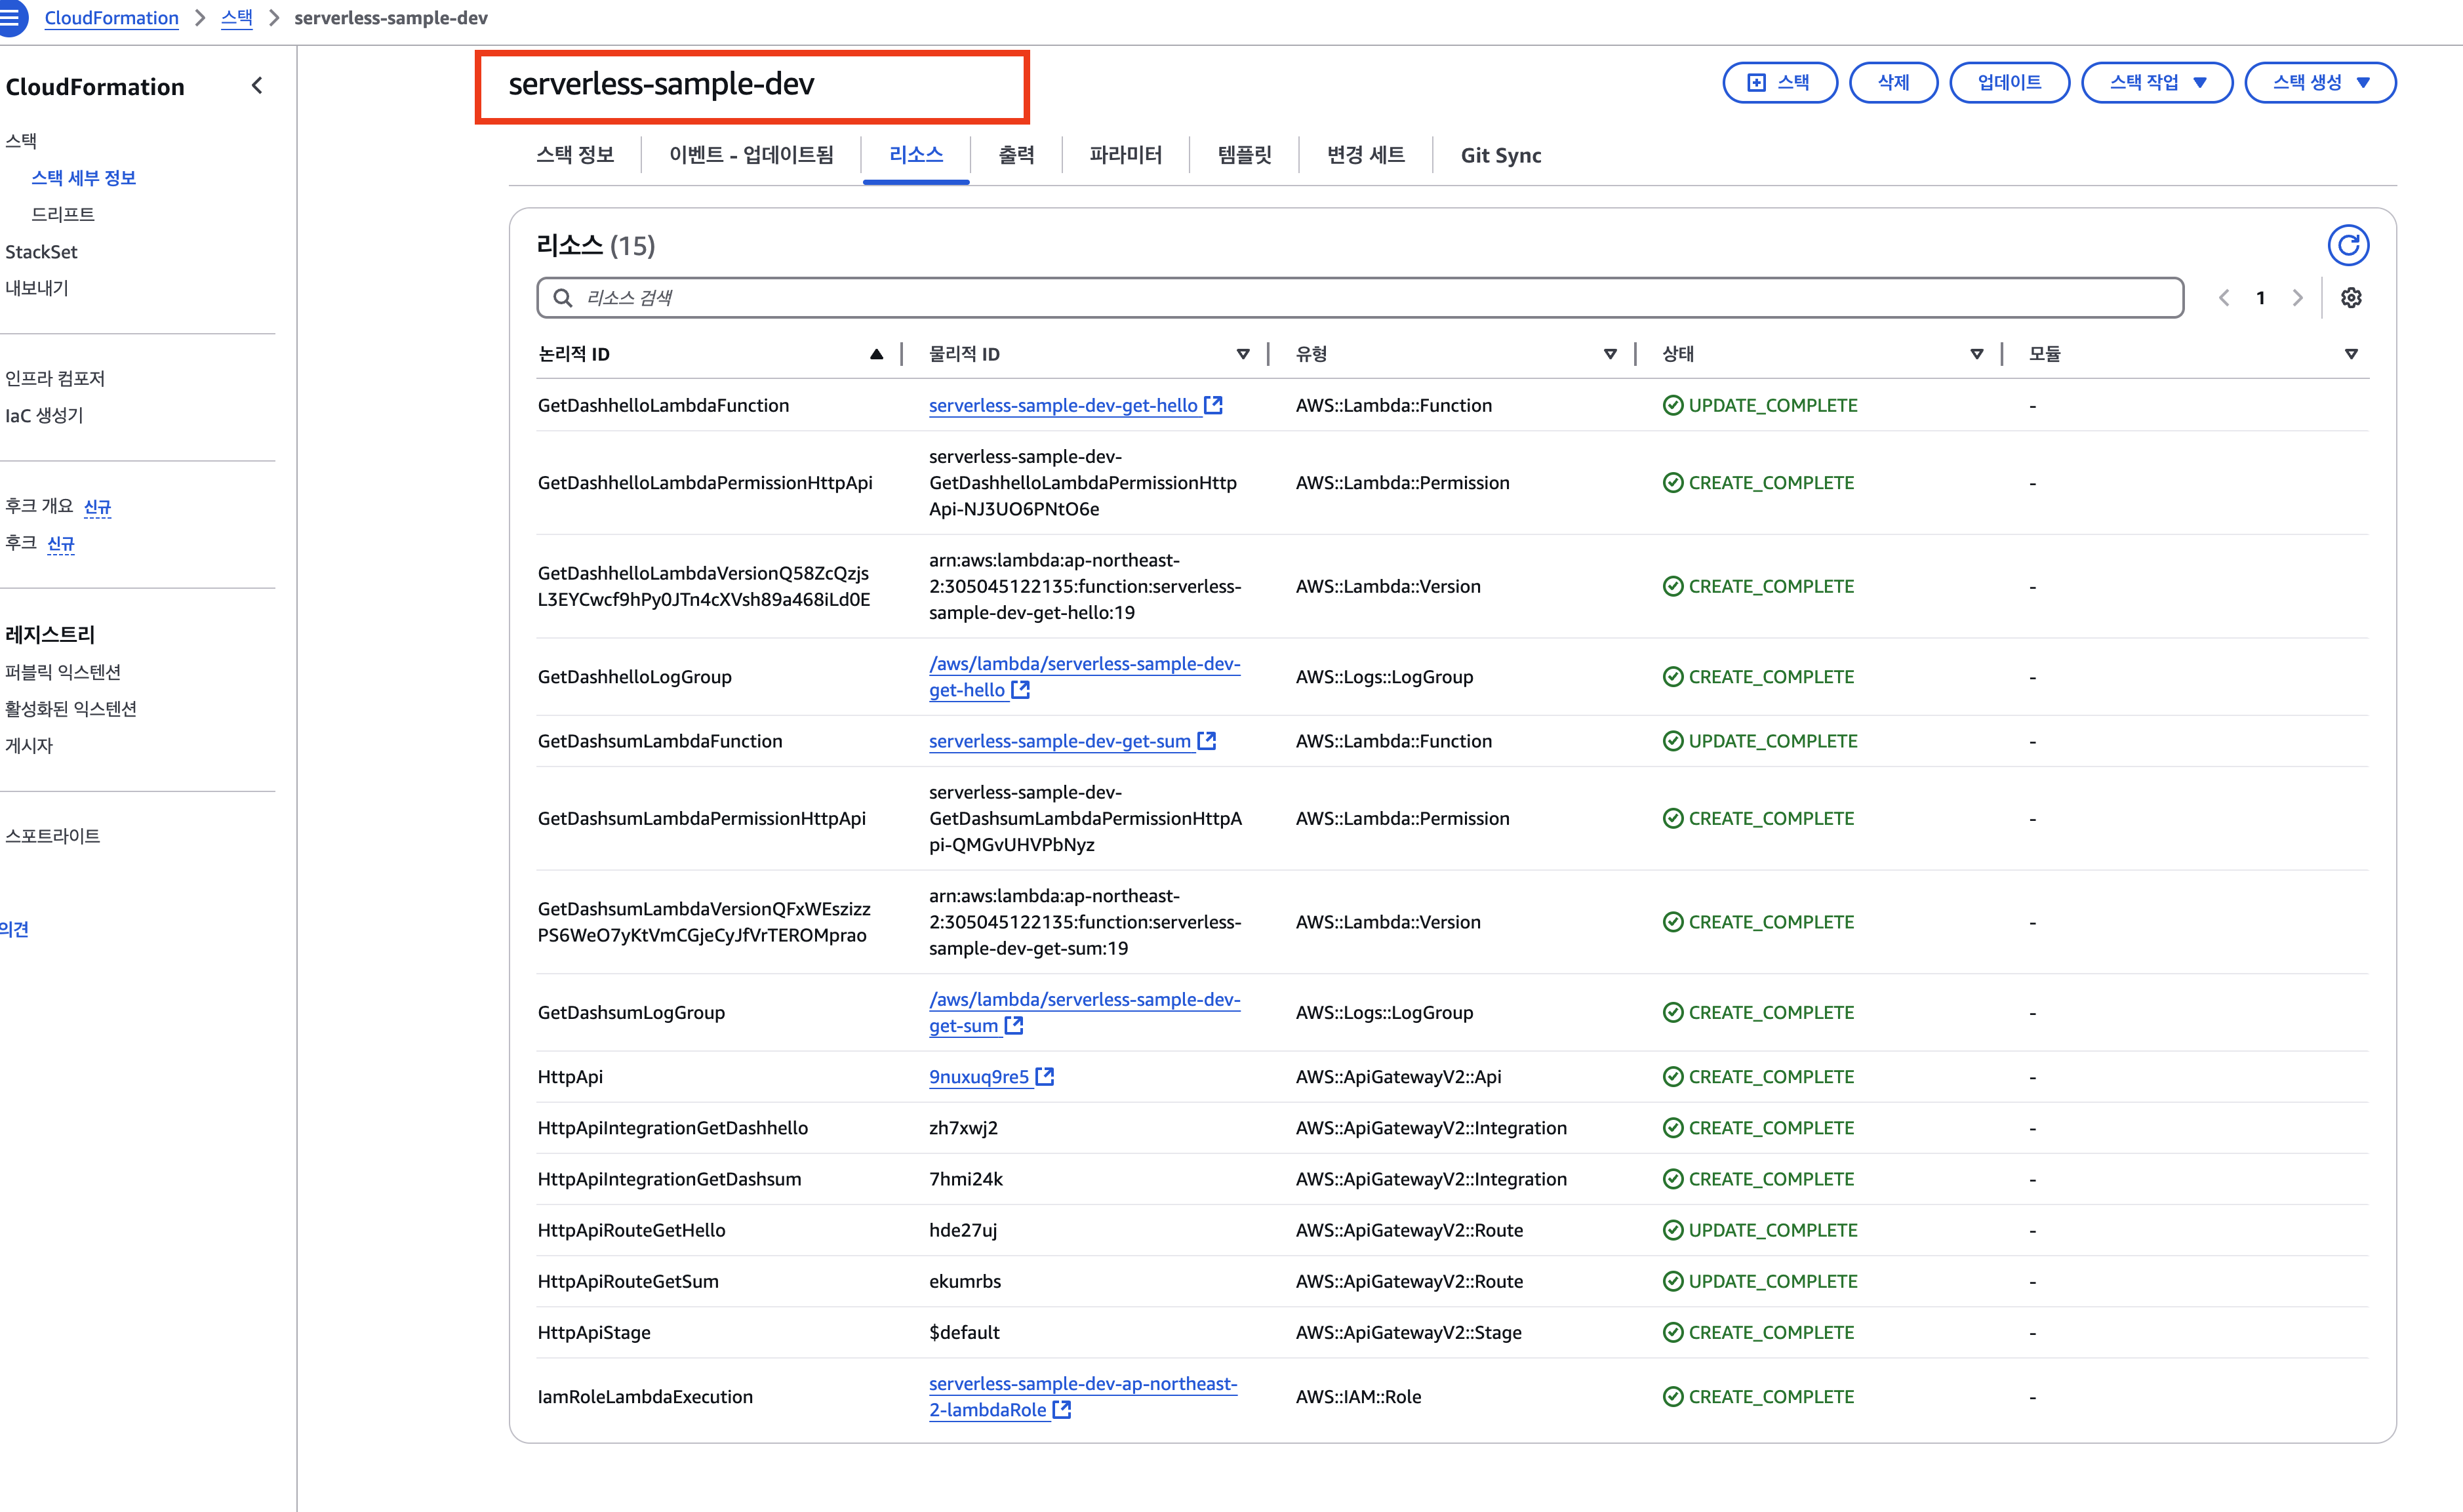Screen dimensions: 2463x1512
Task: Switch to the 출력 tab
Action: (1015, 155)
